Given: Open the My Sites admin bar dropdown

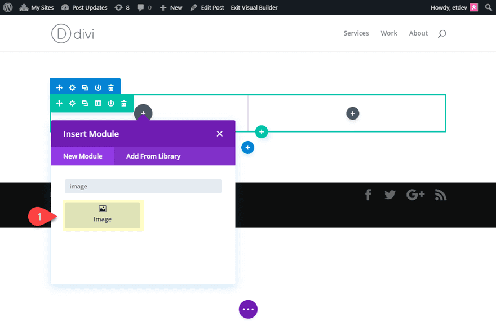Looking at the screenshot, I should click(x=36, y=7).
